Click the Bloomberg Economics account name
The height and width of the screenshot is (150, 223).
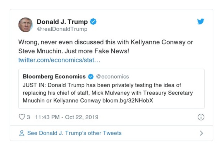click(54, 76)
